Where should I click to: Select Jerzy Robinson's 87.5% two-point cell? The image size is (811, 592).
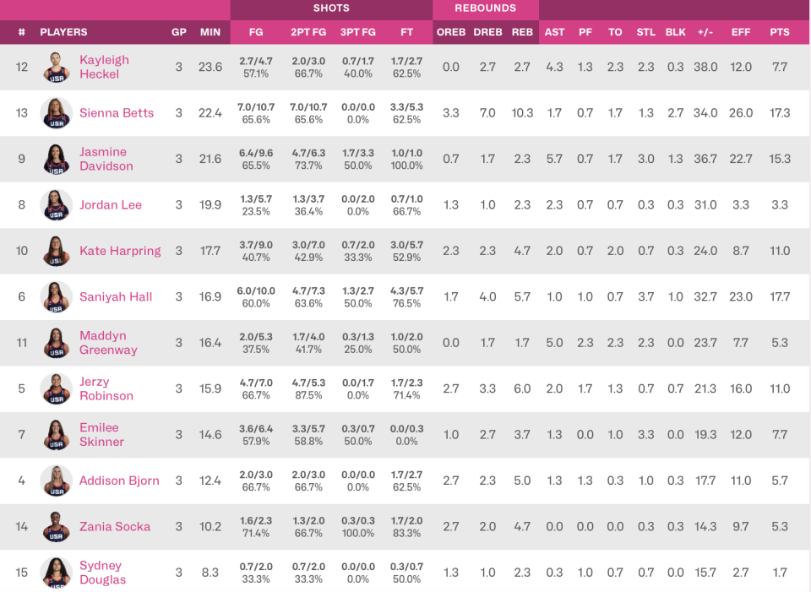[x=308, y=389]
